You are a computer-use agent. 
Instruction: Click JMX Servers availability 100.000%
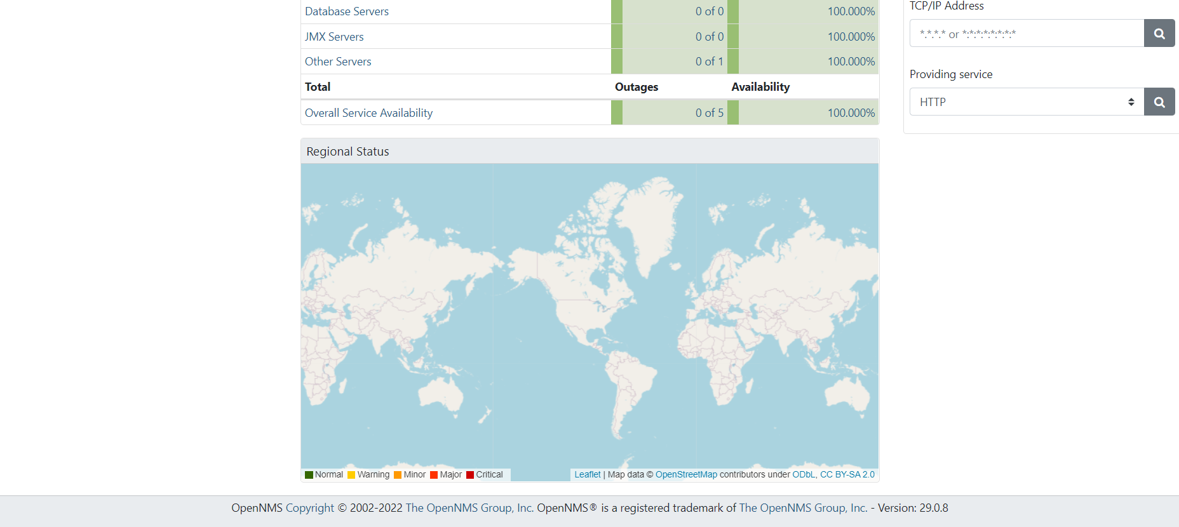pos(851,37)
